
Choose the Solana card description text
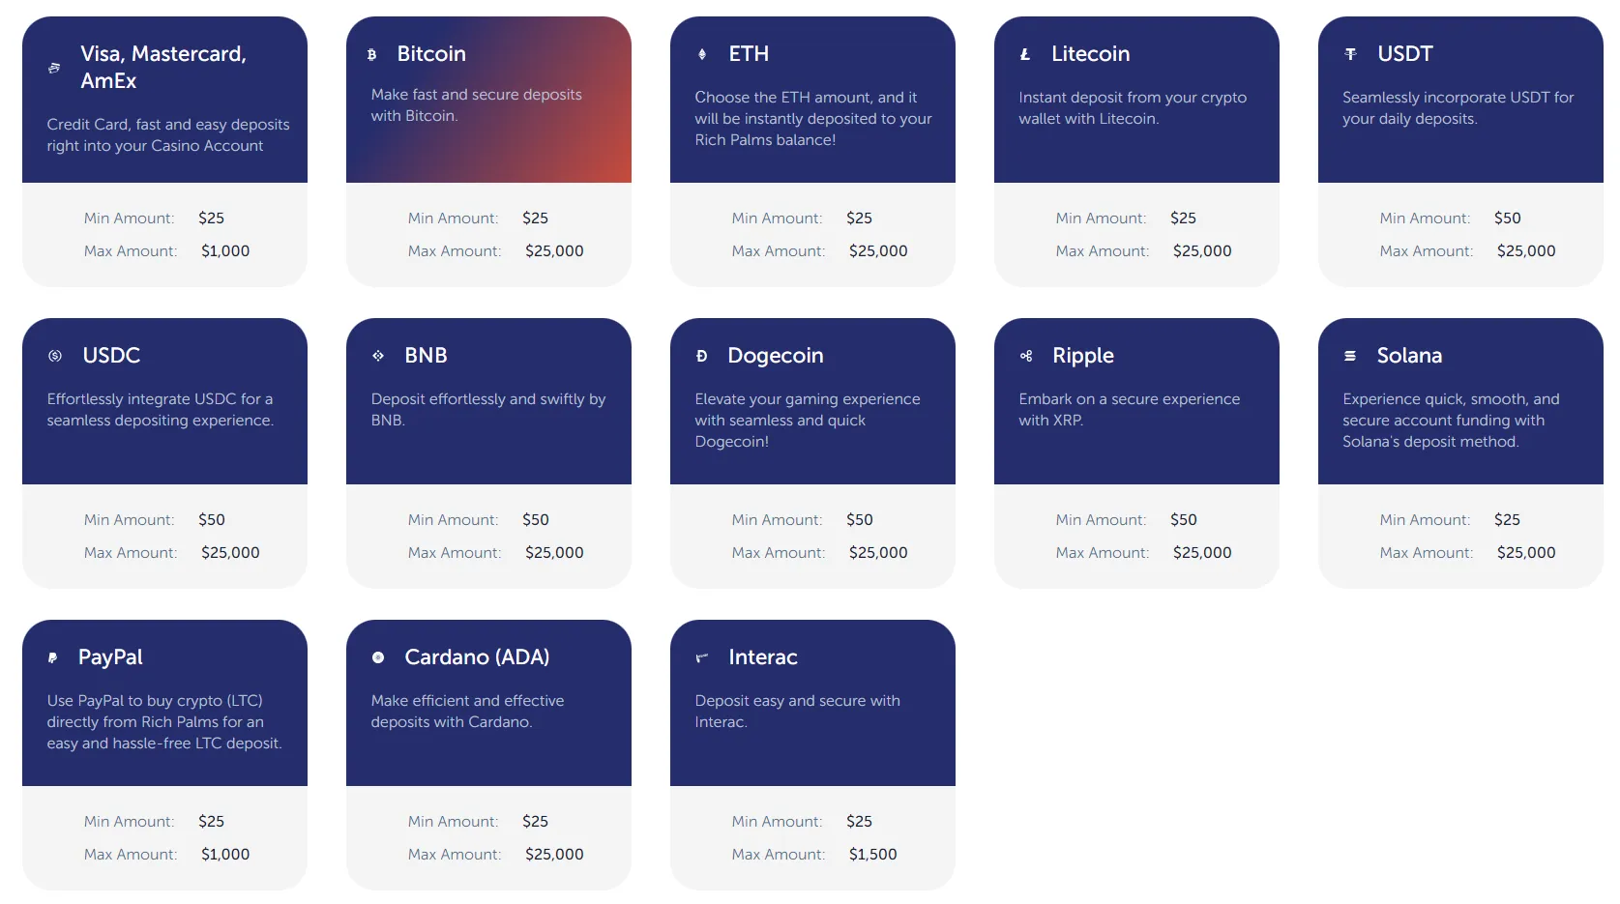coord(1451,421)
